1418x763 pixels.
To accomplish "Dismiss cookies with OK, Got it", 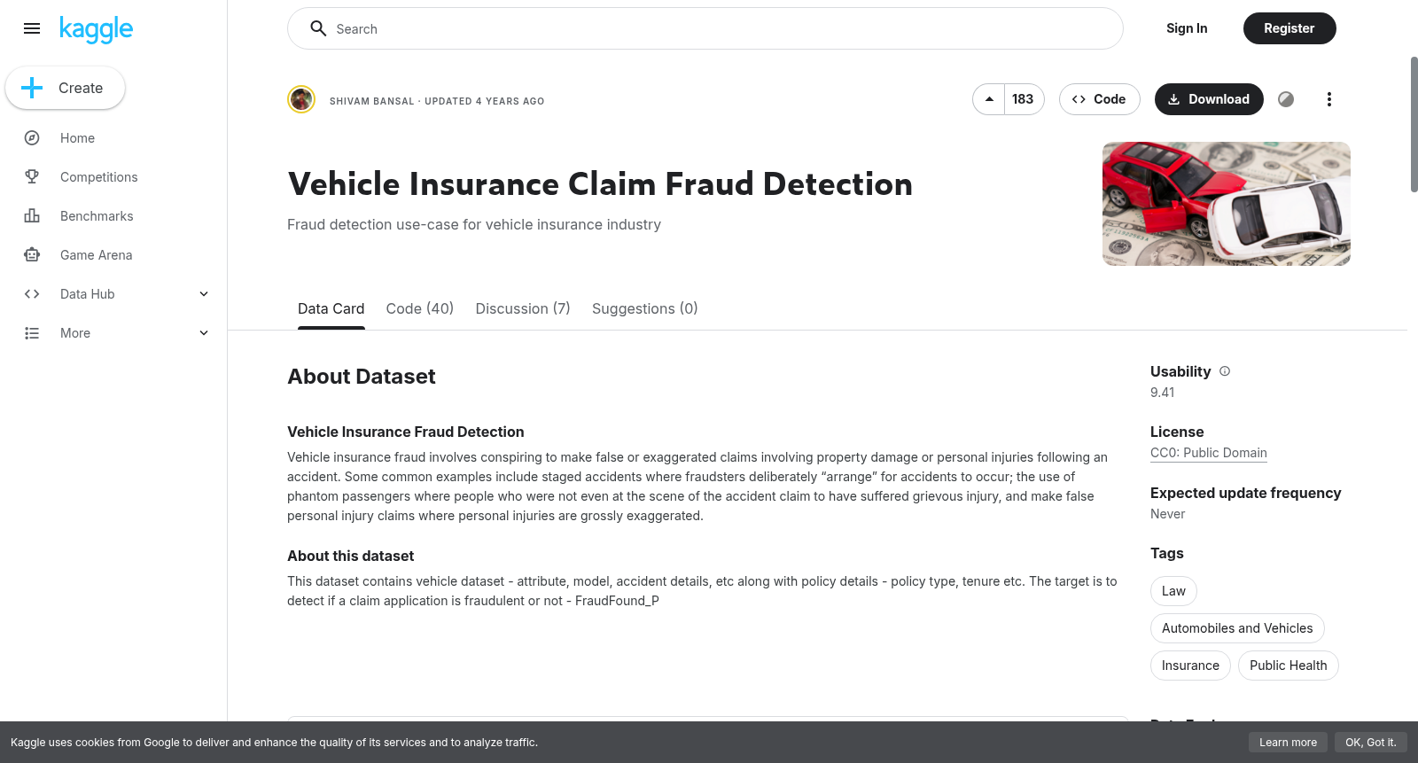I will [x=1370, y=743].
